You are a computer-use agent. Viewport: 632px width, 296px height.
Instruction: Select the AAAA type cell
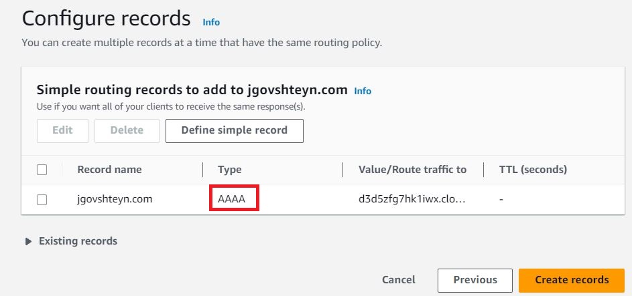coord(232,199)
